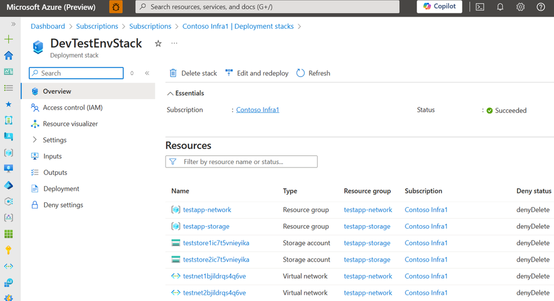Click Delete stack
Image resolution: width=554 pixels, height=301 pixels.
click(194, 73)
